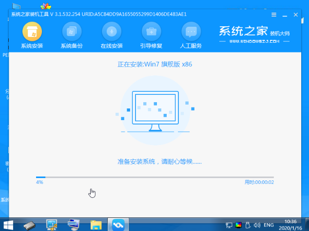Switch the ENG input language
The height and width of the screenshot is (231, 309).
(x=269, y=225)
